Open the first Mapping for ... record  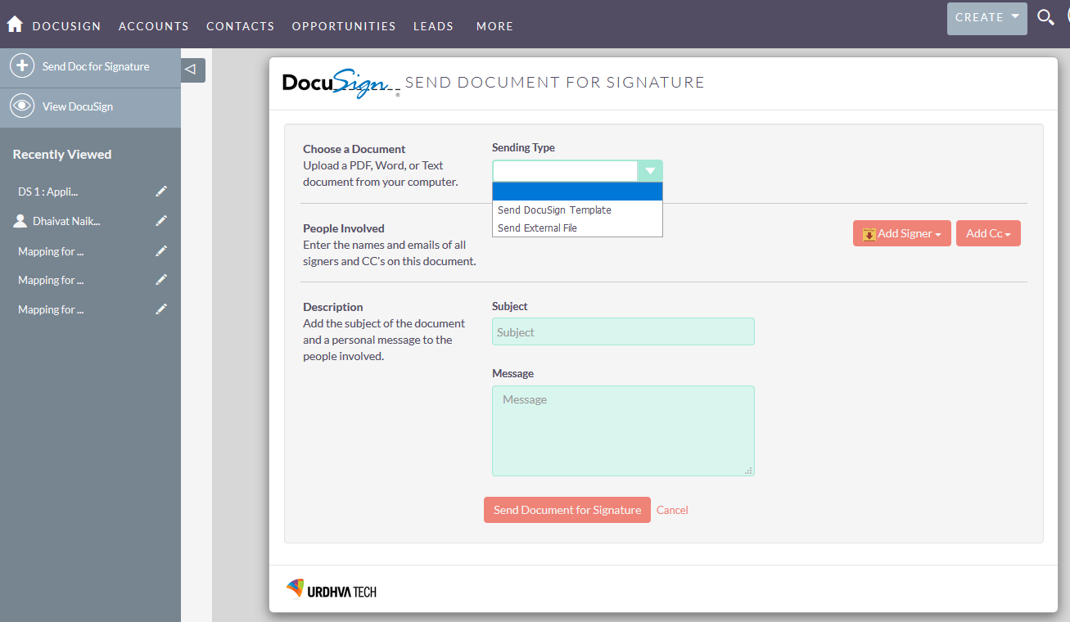pos(51,251)
